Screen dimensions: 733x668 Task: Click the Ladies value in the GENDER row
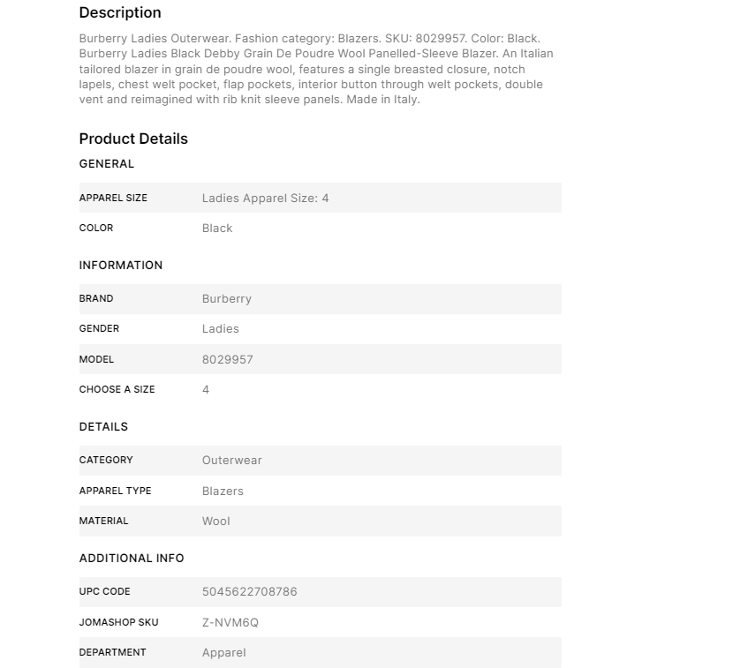point(221,328)
